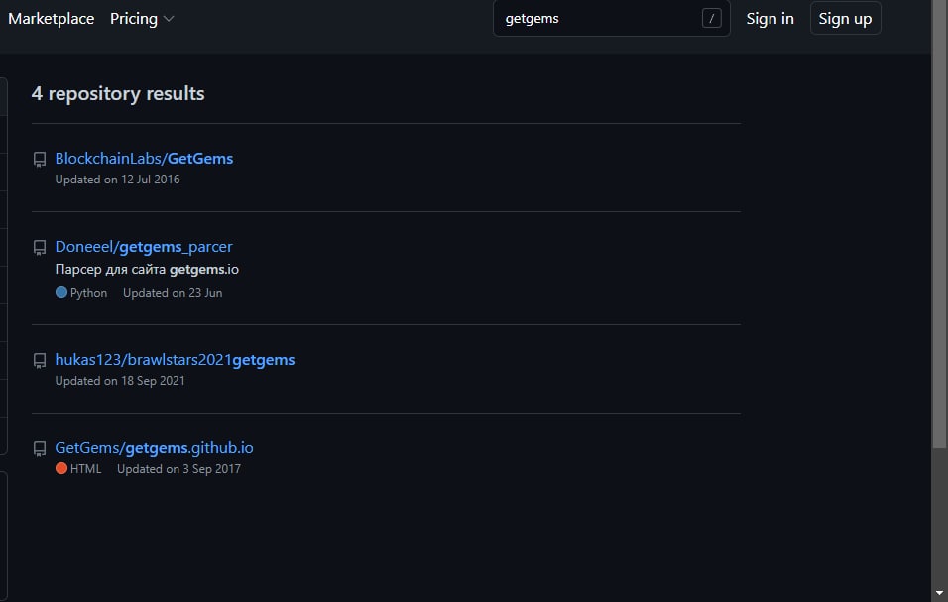This screenshot has height=602, width=948.
Task: Click the blue Python language dot
Action: (61, 292)
